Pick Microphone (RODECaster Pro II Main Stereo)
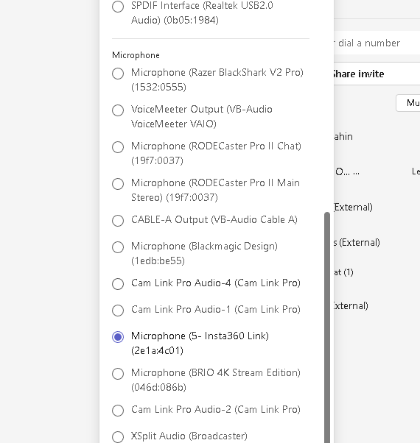The width and height of the screenshot is (420, 443). pos(118,184)
